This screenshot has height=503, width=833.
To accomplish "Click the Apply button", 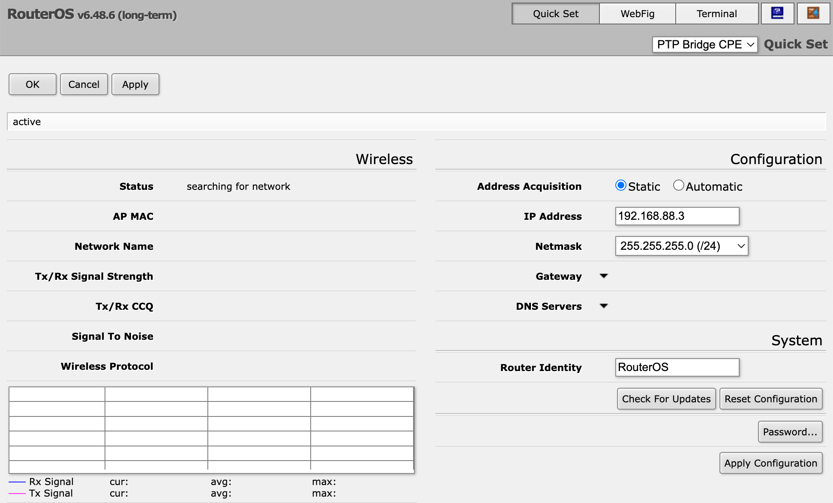I will pyautogui.click(x=135, y=84).
